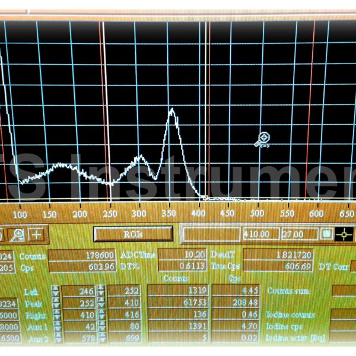The width and height of the screenshot is (356, 356).
Task: Click the cursor channel field showing 410.00
Action: coord(261,234)
